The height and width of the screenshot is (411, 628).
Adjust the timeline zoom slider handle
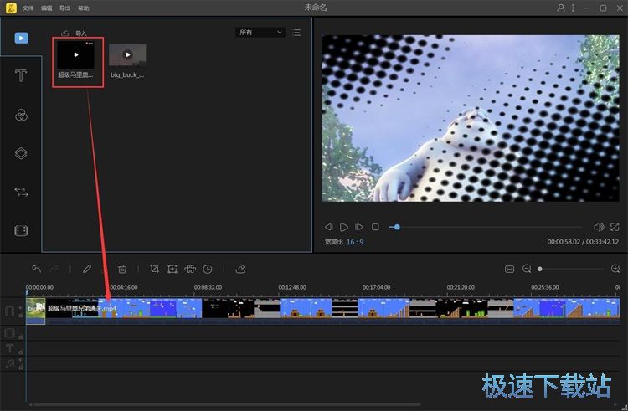540,269
